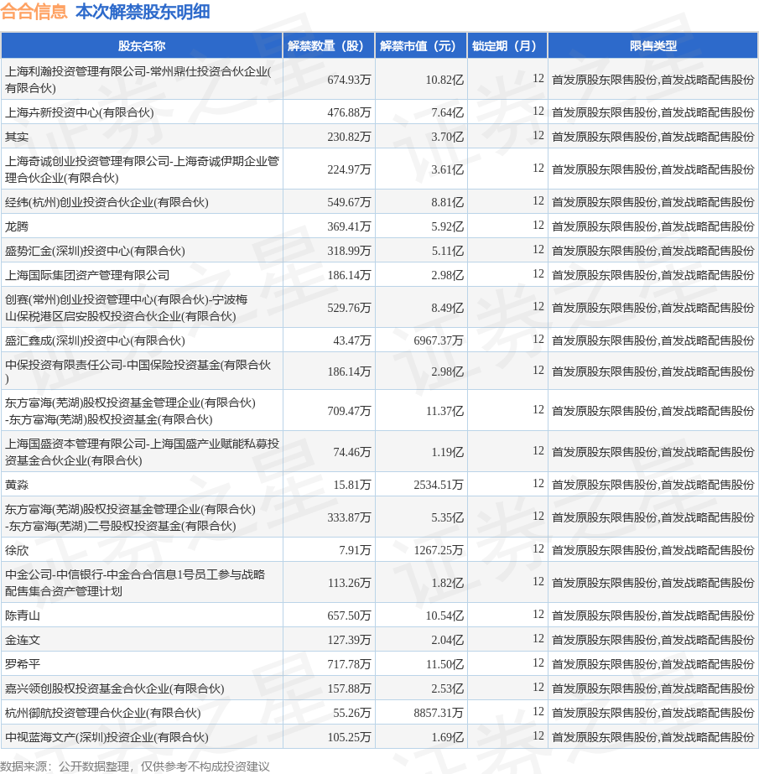This screenshot has height=774, width=759.
Task: Click shareholder 上海卉新投资中心(有限合伙)
Action: pyautogui.click(x=79, y=112)
